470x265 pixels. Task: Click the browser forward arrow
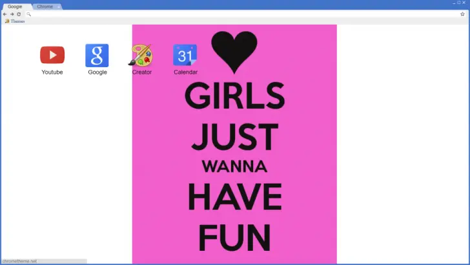(x=12, y=14)
